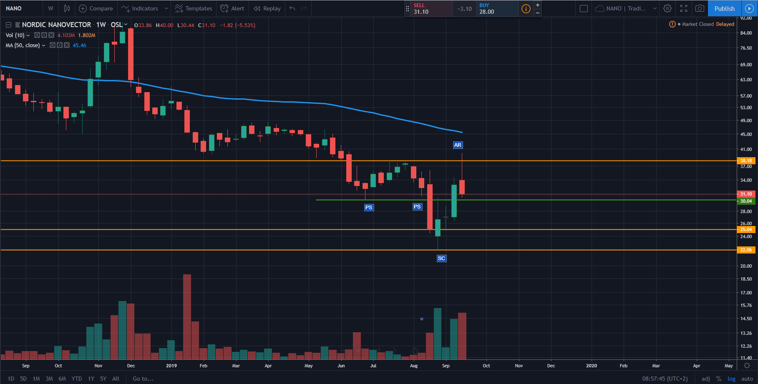Decrease order quantity with minus button
Image resolution: width=758 pixels, height=384 pixels.
[x=538, y=13]
